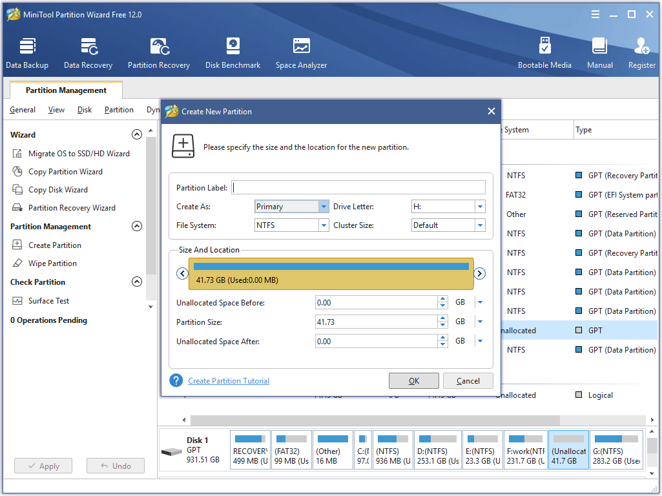The image size is (662, 496).
Task: Open Copy Disk Wizard link
Action: pos(58,189)
